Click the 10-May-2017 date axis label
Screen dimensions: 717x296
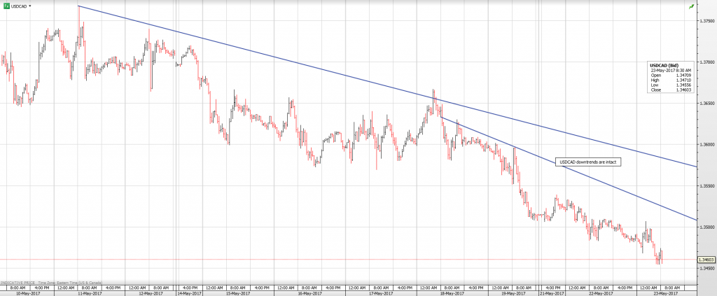click(23, 293)
